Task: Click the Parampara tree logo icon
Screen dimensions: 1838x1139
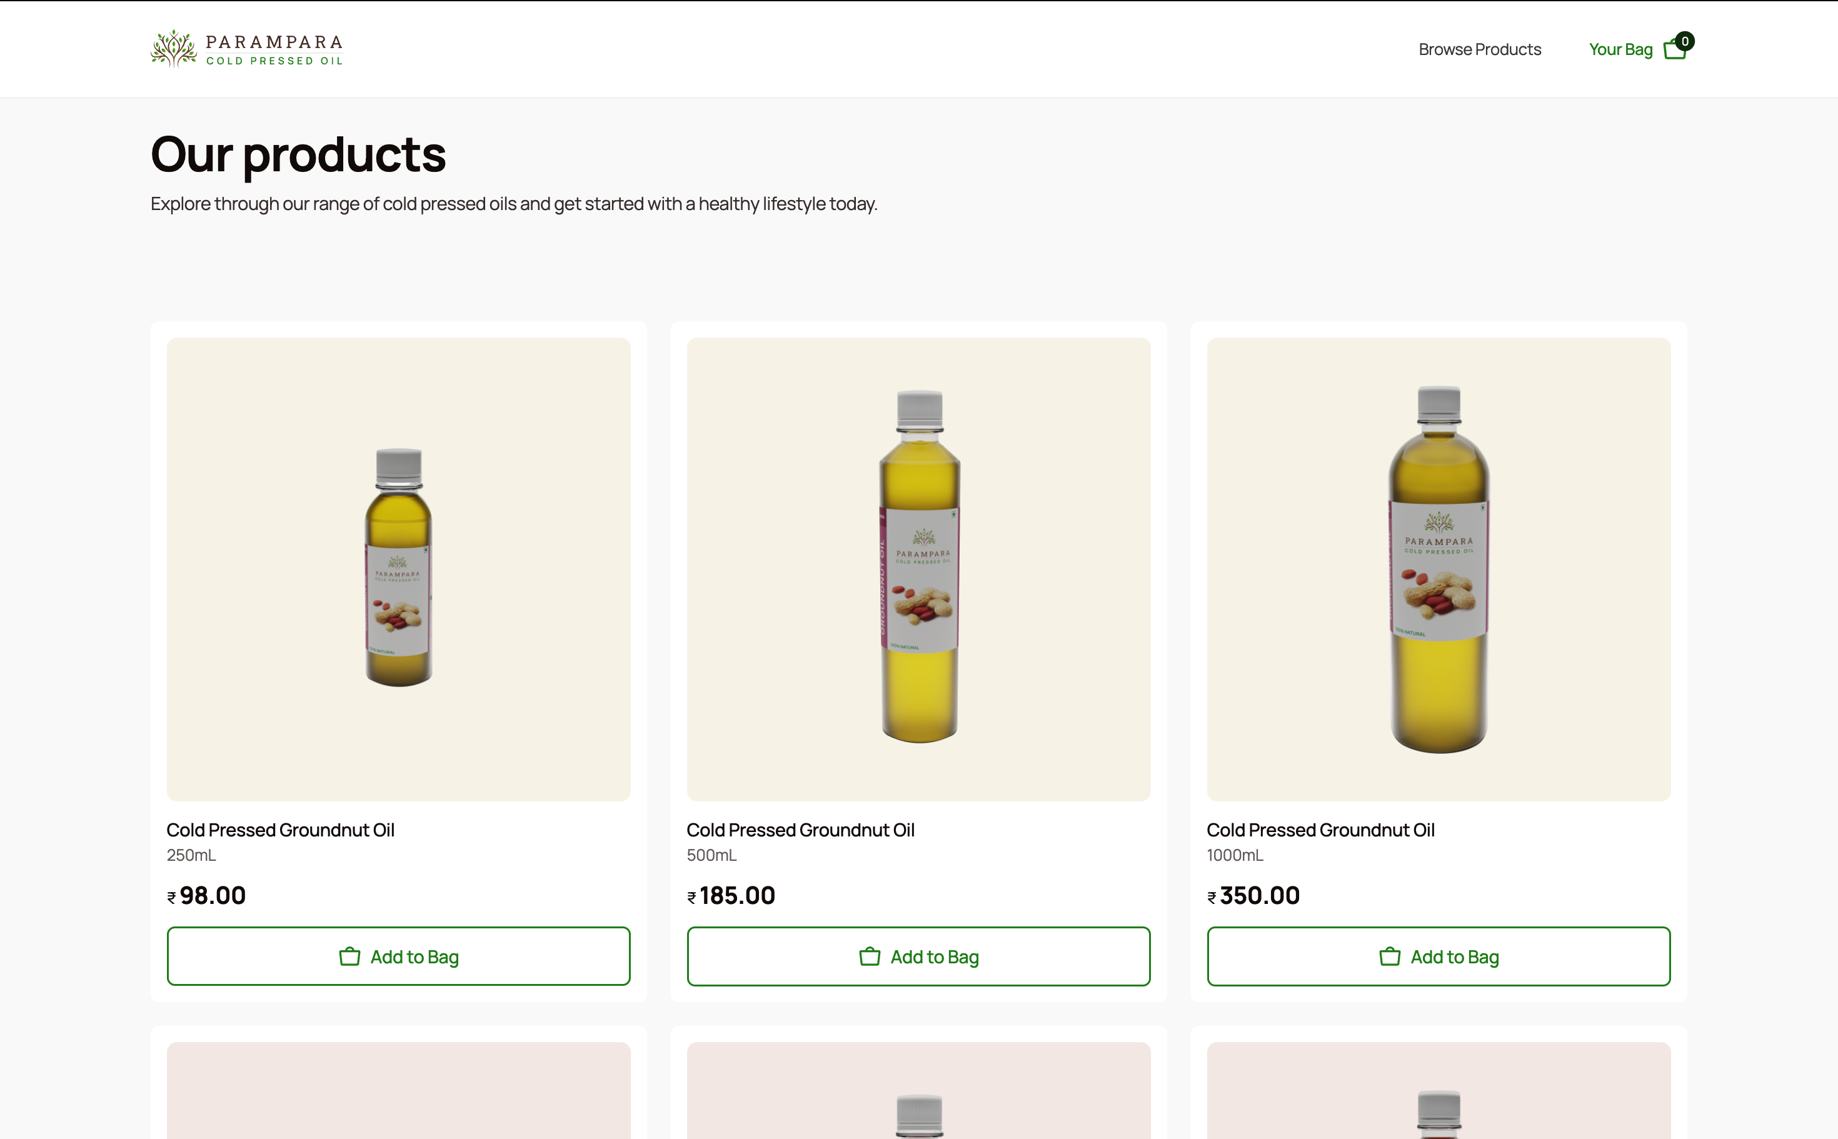Action: 174,49
